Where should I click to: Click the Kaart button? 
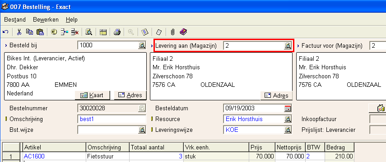point(92,95)
